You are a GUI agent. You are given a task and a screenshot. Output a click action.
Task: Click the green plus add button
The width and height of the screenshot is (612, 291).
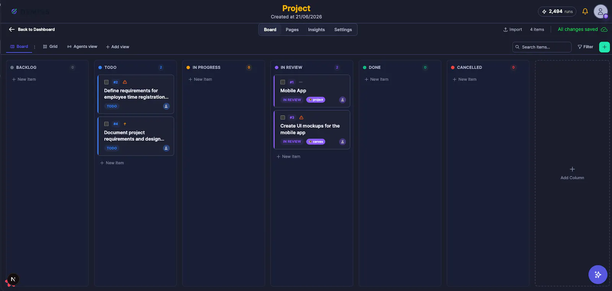(604, 47)
